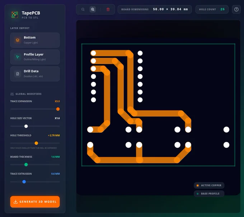Click the 1.6 MM board thickness value
The width and height of the screenshot is (244, 217).
56,157
